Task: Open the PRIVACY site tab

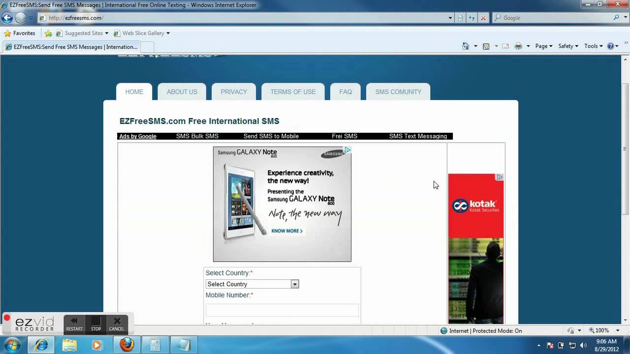Action: coord(234,92)
